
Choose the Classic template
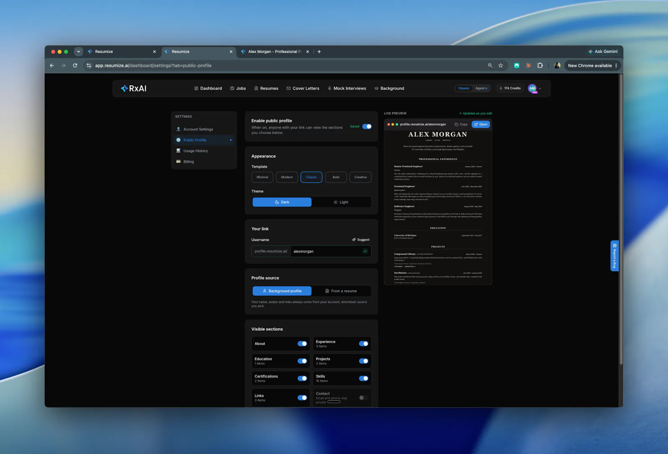311,177
